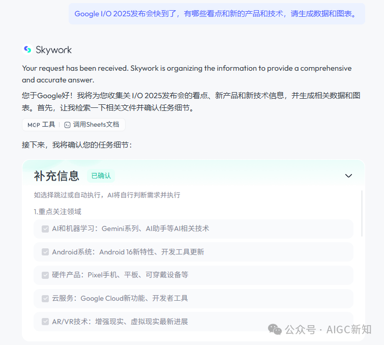
Task: Select option text Google Cloud新功能、开发者工具
Action: pyautogui.click(x=134, y=298)
